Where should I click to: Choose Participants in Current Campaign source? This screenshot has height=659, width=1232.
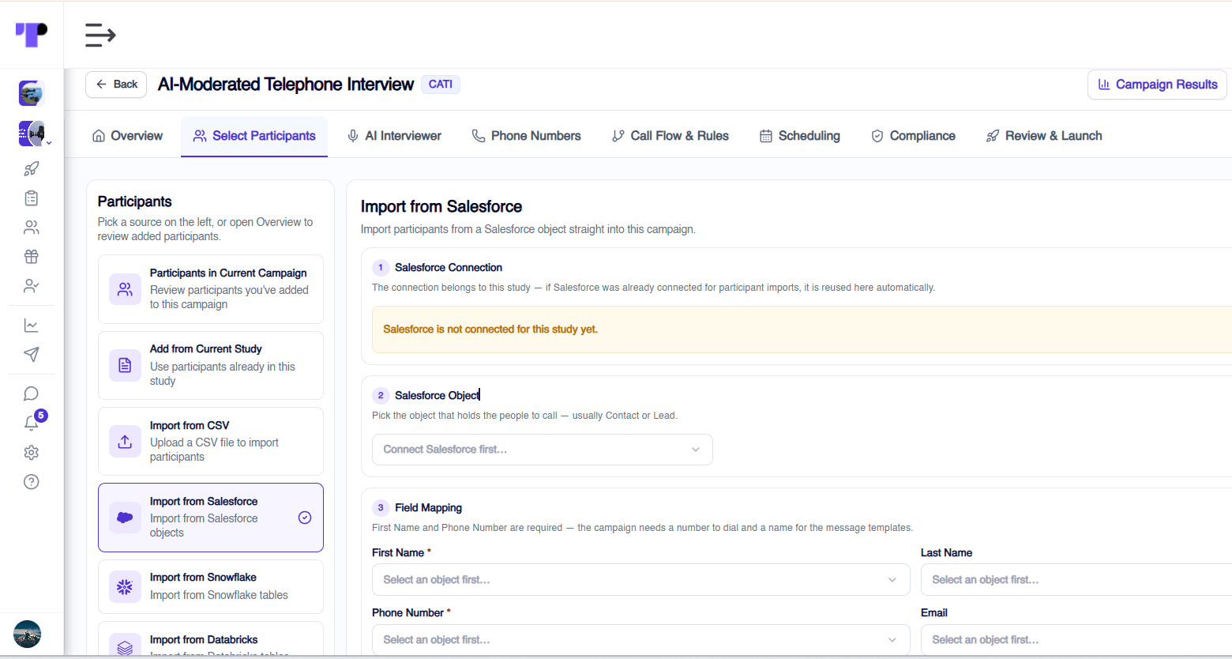click(211, 289)
